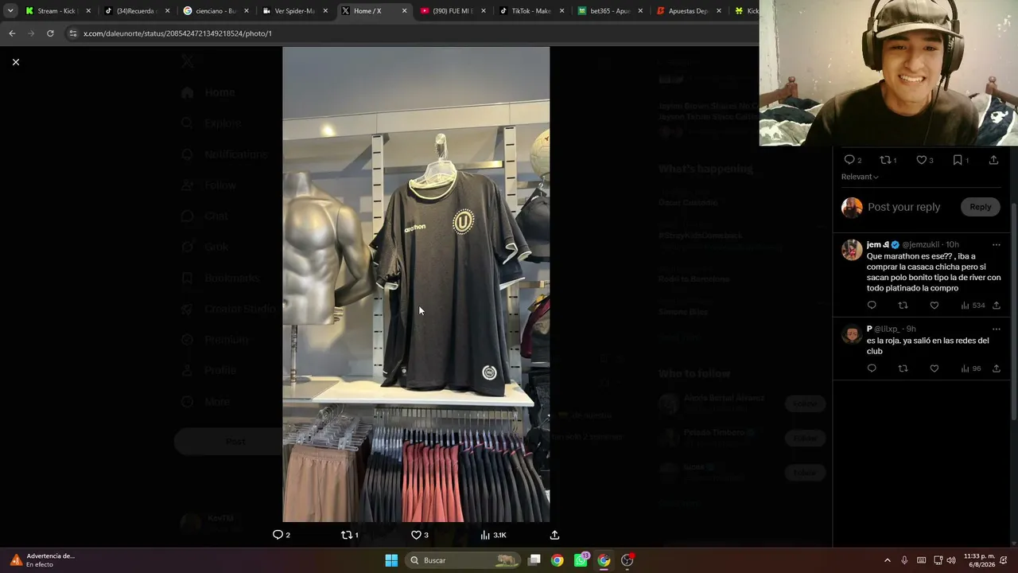This screenshot has height=573, width=1018.
Task: Open the tab search dropdown in Chrome
Action: pyautogui.click(x=10, y=11)
